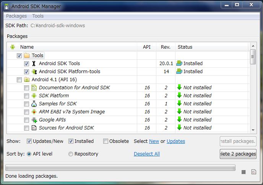Image resolution: width=263 pixels, height=185 pixels.
Task: Click the Documentation for Android SDK icon
Action: (34, 88)
